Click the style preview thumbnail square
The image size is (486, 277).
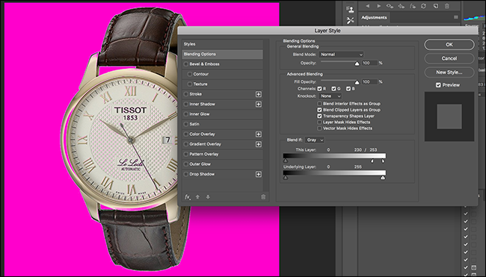pyautogui.click(x=449, y=116)
